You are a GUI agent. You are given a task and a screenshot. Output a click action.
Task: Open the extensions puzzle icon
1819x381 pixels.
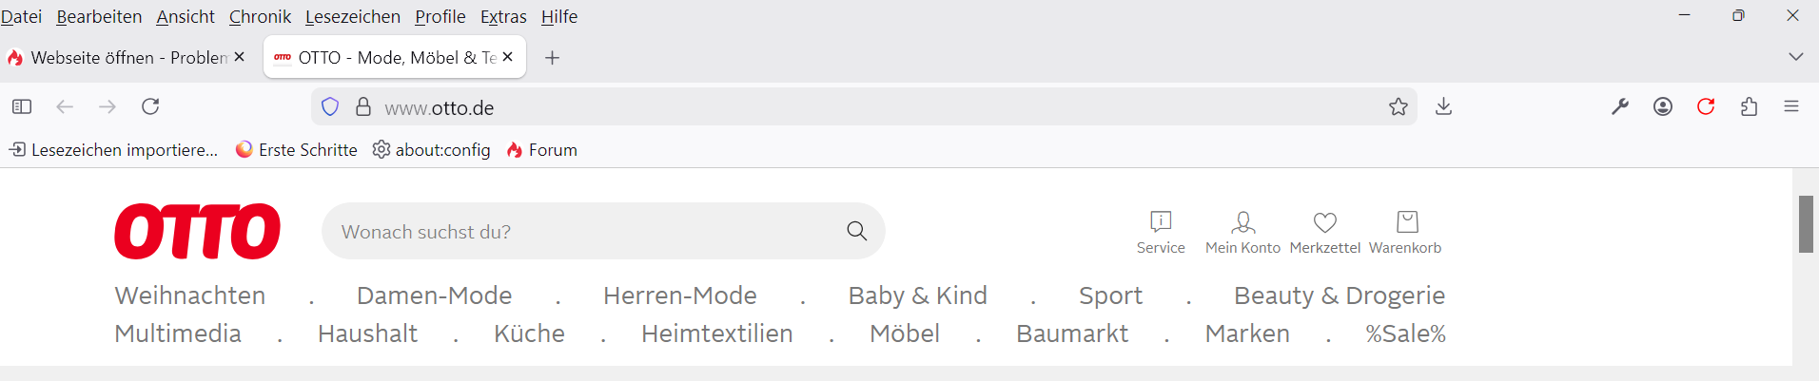(x=1749, y=106)
